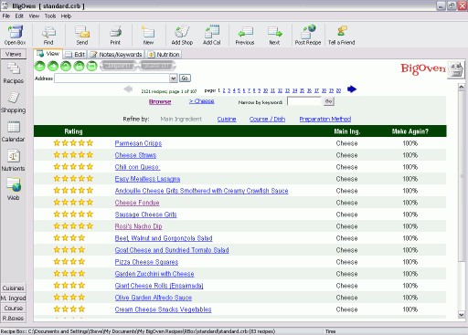Open the Shopping view in sidebar
The width and height of the screenshot is (468, 335).
coord(14,102)
